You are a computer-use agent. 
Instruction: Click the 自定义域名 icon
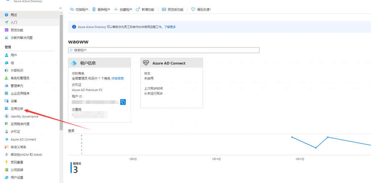pos(7,147)
